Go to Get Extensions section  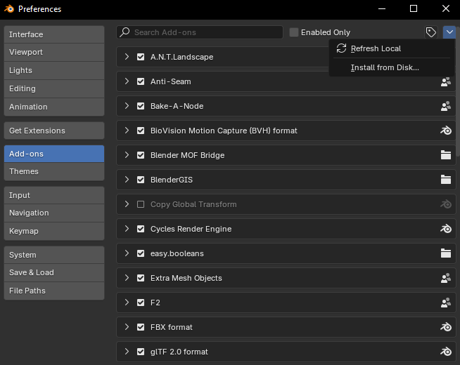[53, 131]
